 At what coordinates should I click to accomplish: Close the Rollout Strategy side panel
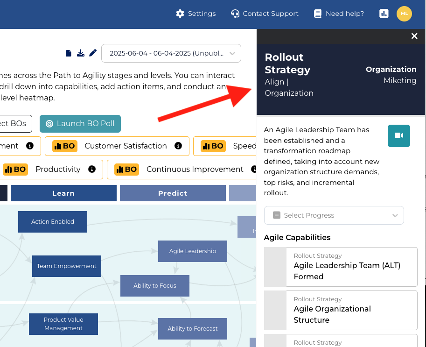tap(414, 36)
